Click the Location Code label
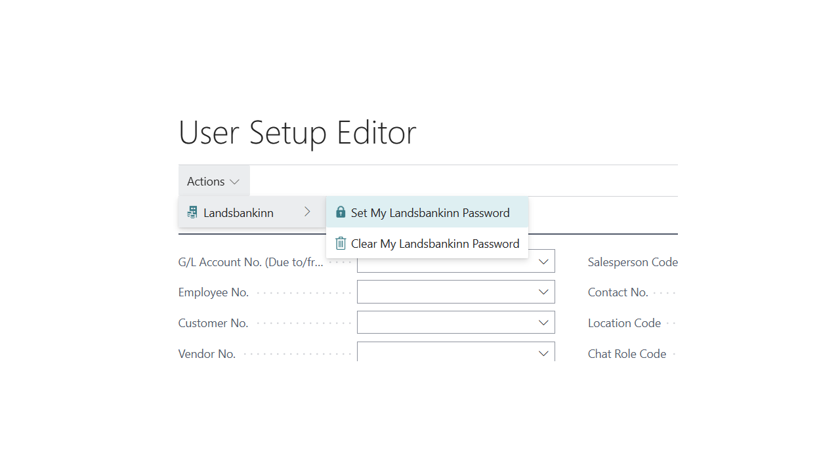The height and width of the screenshot is (472, 840). click(624, 323)
